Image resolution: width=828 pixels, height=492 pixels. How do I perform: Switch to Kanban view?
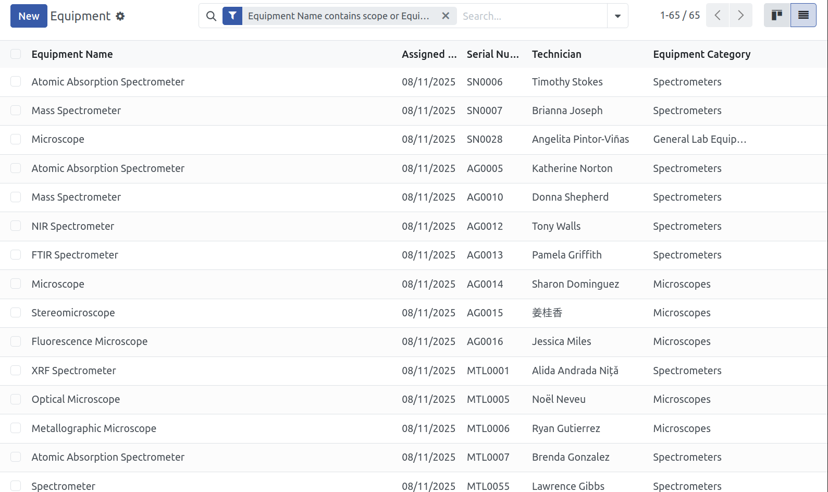coord(777,16)
